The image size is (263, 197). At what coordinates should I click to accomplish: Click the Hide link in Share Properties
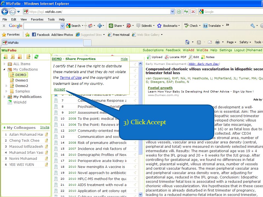(x=124, y=59)
